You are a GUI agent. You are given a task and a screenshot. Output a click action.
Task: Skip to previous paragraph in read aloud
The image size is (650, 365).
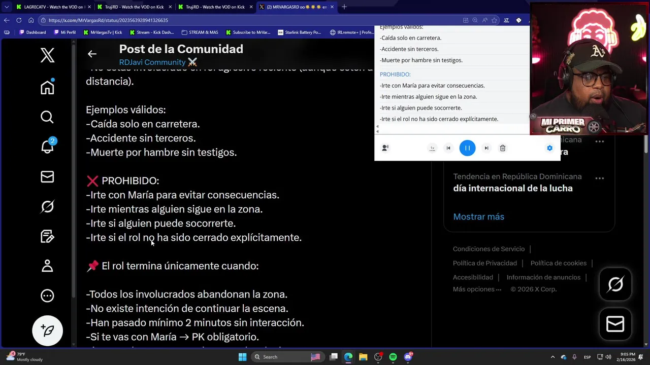tap(448, 148)
